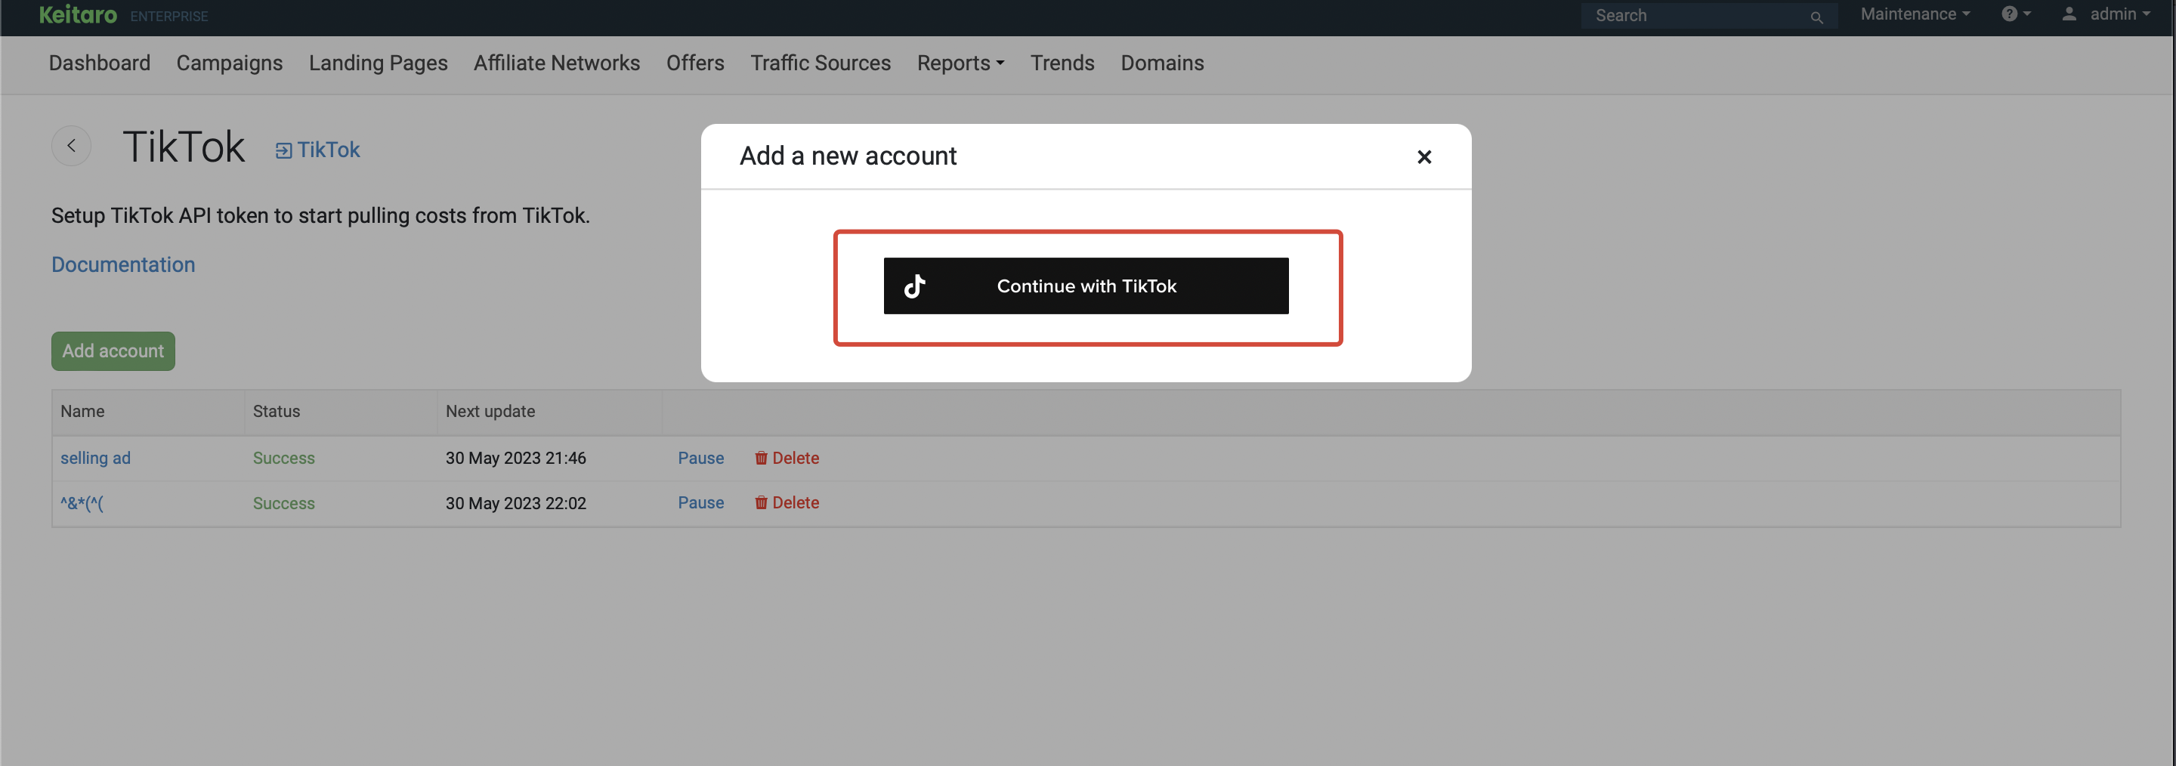Click the 30 May 2023 22:02 date
The height and width of the screenshot is (766, 2176).
(515, 503)
